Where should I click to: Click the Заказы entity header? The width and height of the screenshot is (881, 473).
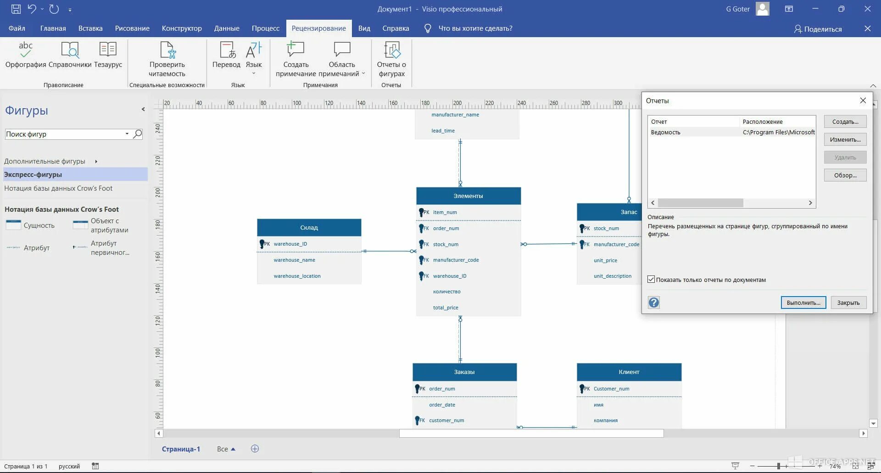[x=464, y=372]
